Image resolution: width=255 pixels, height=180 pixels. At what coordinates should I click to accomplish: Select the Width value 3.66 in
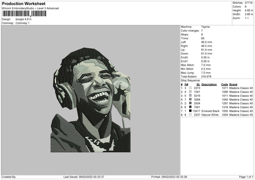pyautogui.click(x=249, y=14)
